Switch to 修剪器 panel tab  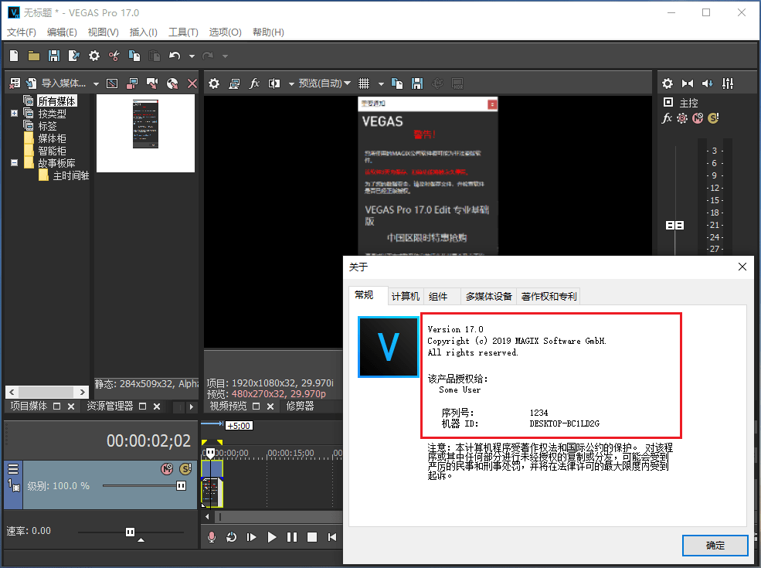[x=300, y=406]
